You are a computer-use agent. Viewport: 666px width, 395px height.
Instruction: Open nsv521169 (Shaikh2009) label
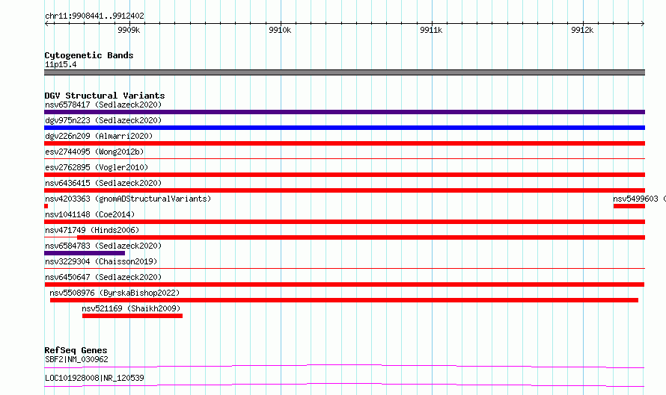point(131,308)
